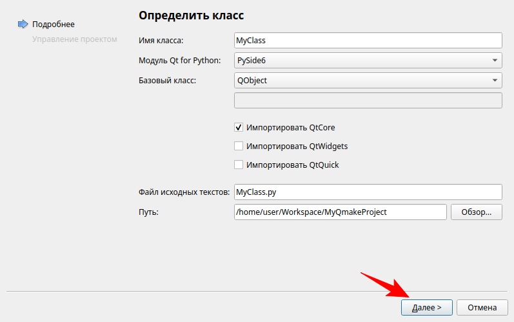Proceed with the Далее > button
Screen dimensions: 514x322
click(426, 308)
